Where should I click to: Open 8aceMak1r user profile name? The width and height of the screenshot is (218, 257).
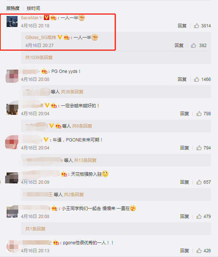click(32, 18)
